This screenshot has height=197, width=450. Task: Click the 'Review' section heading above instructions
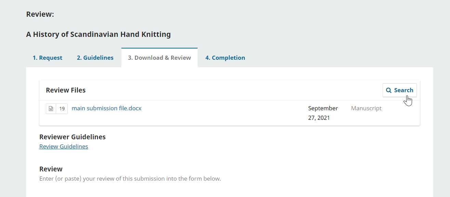click(x=51, y=169)
